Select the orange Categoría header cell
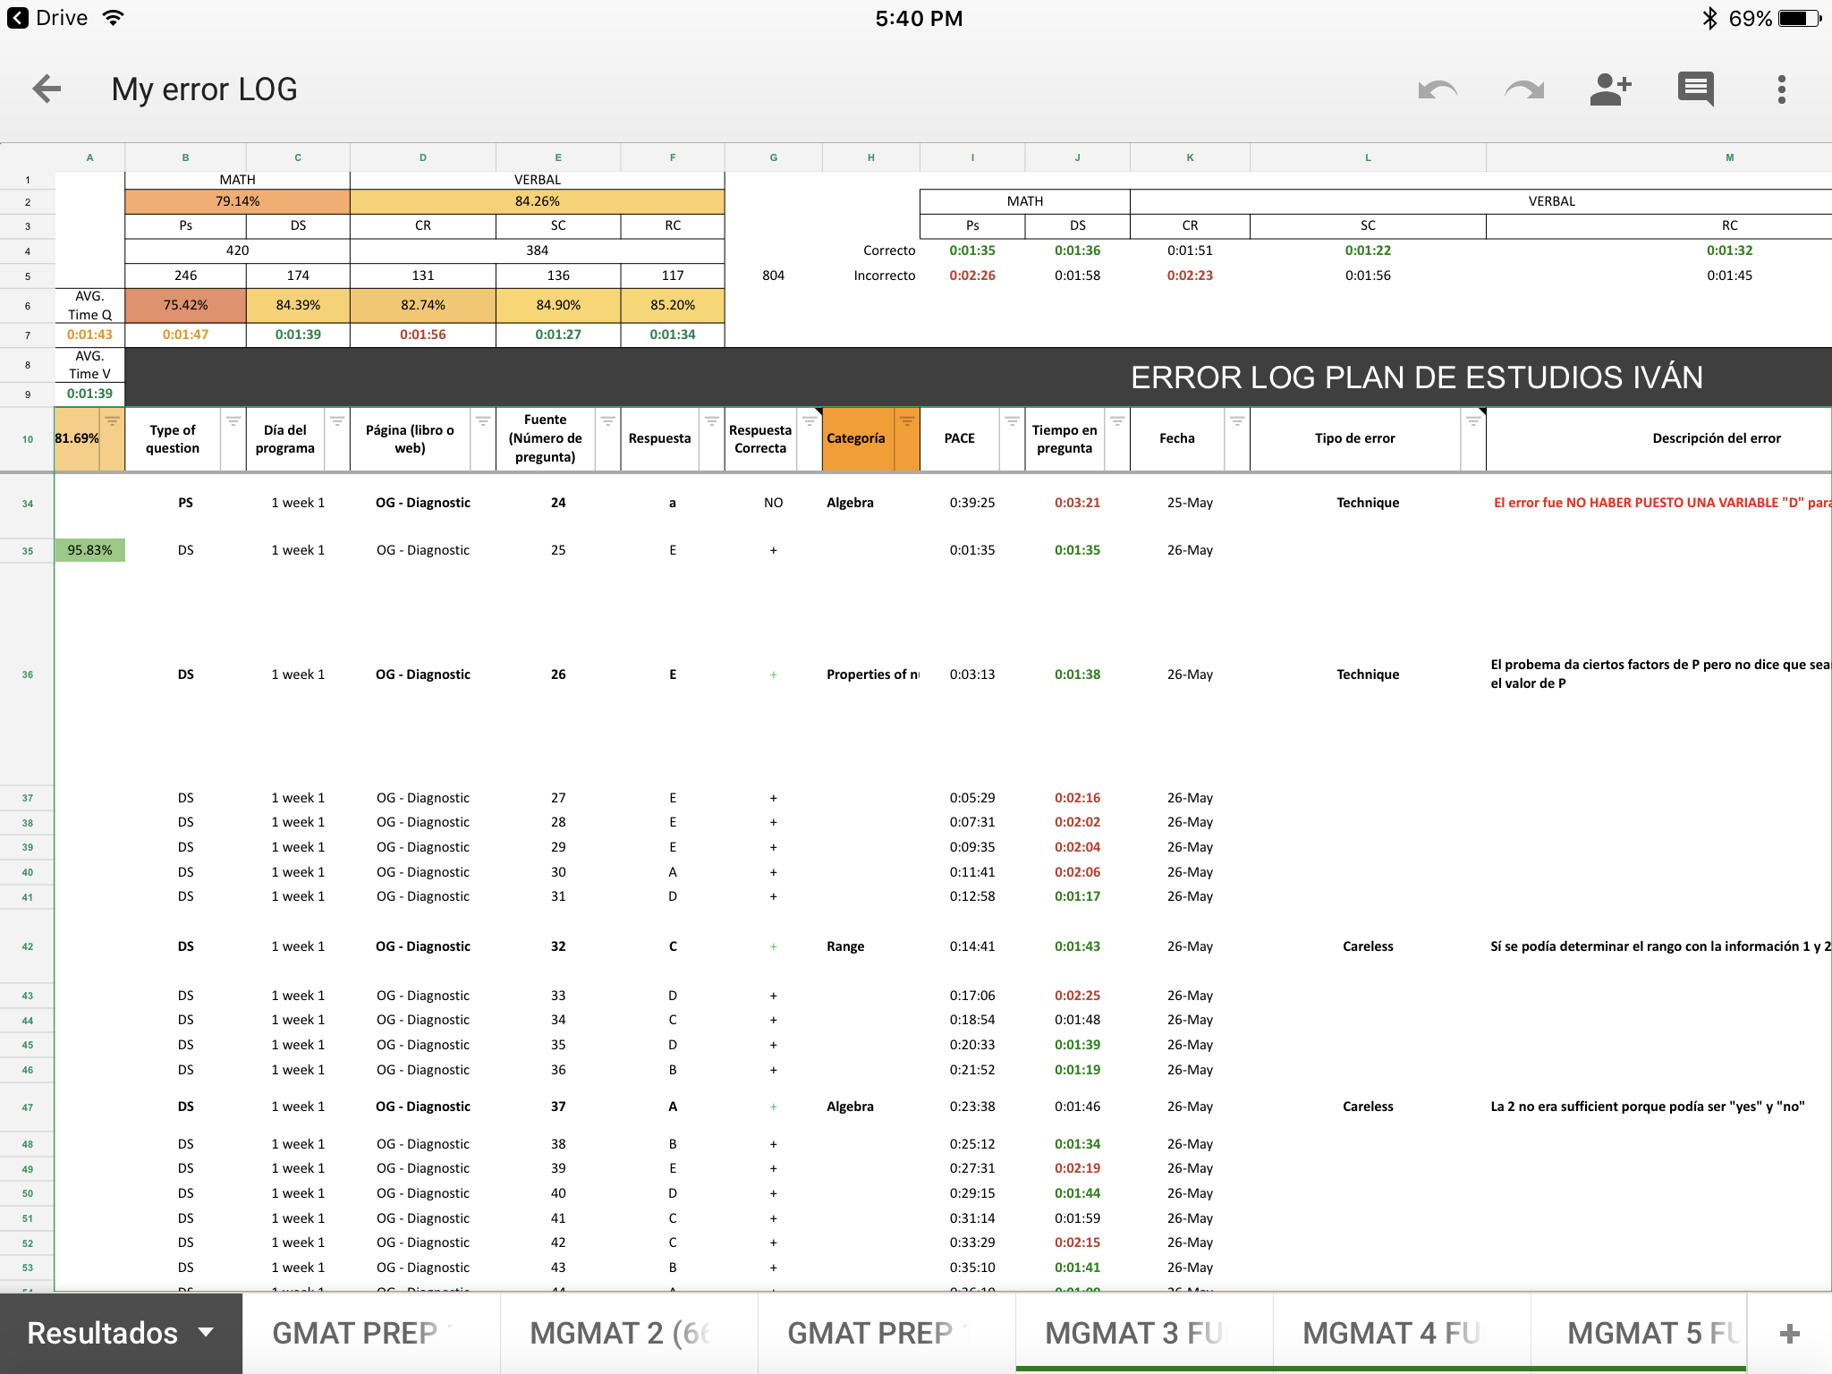The width and height of the screenshot is (1832, 1374). 856,438
